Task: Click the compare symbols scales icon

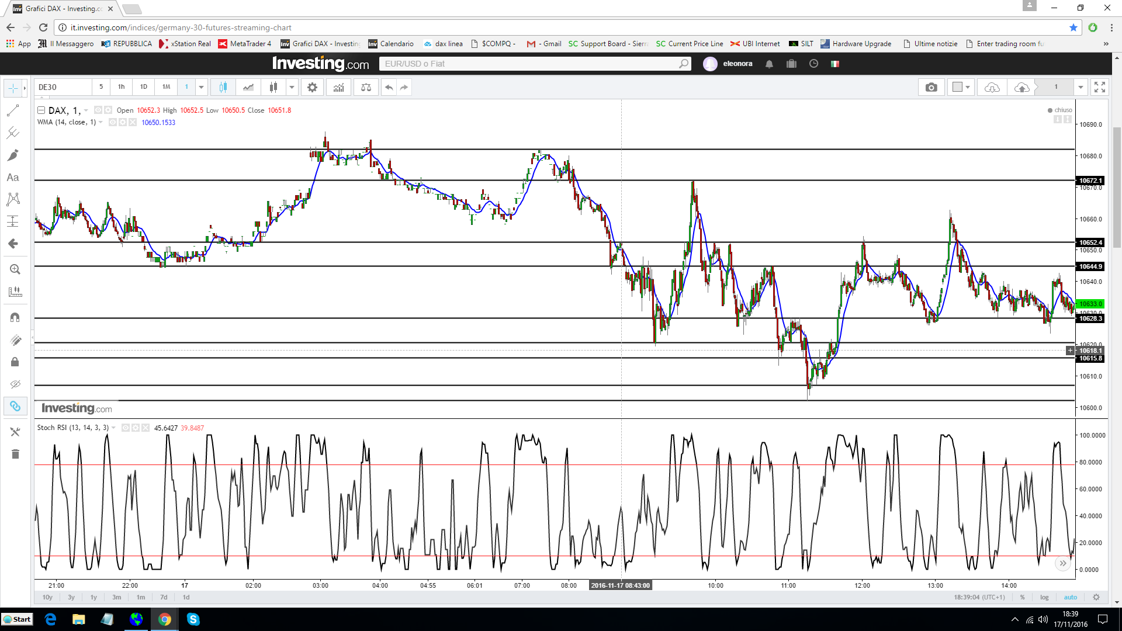Action: tap(366, 87)
